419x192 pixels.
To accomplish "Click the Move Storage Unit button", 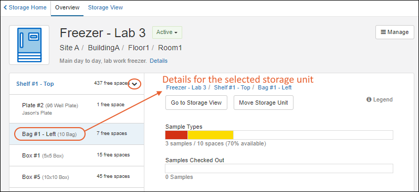I will (264, 103).
